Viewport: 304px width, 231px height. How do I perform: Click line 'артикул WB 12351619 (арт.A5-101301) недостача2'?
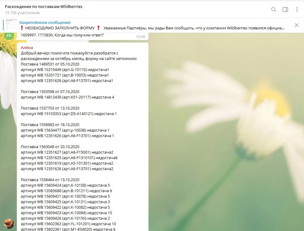tap(67, 163)
